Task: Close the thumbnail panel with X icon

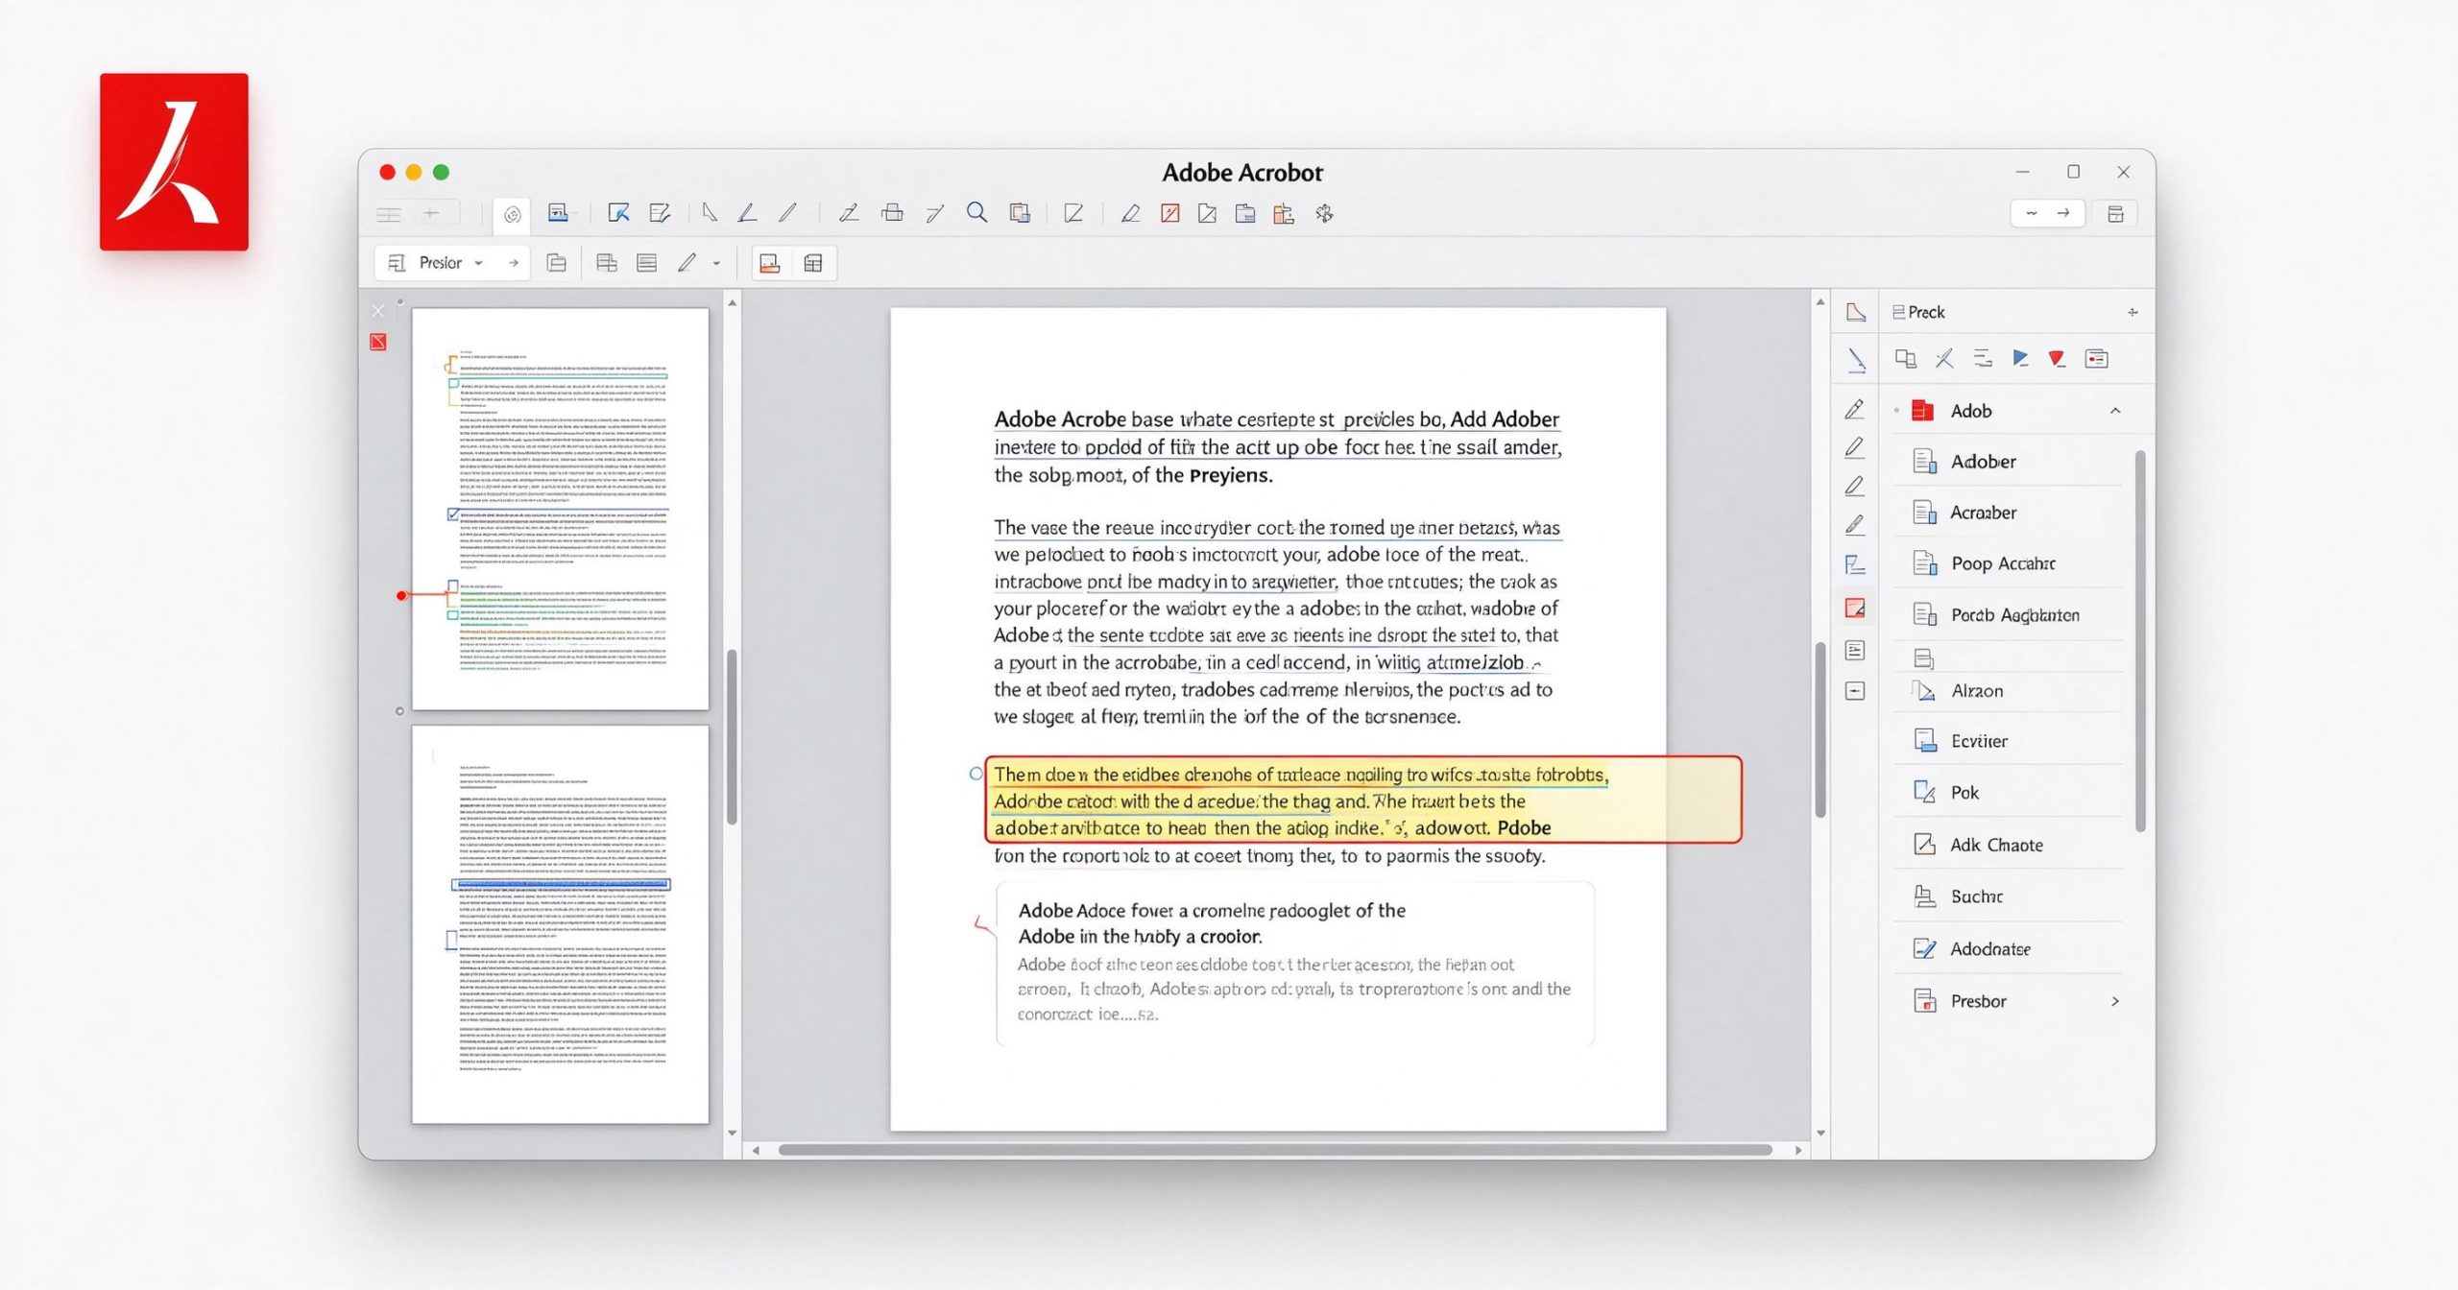Action: point(377,311)
